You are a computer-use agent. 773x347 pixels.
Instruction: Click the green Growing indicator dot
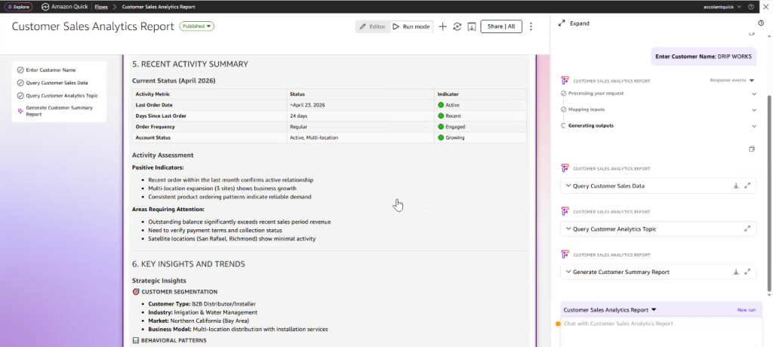point(441,137)
